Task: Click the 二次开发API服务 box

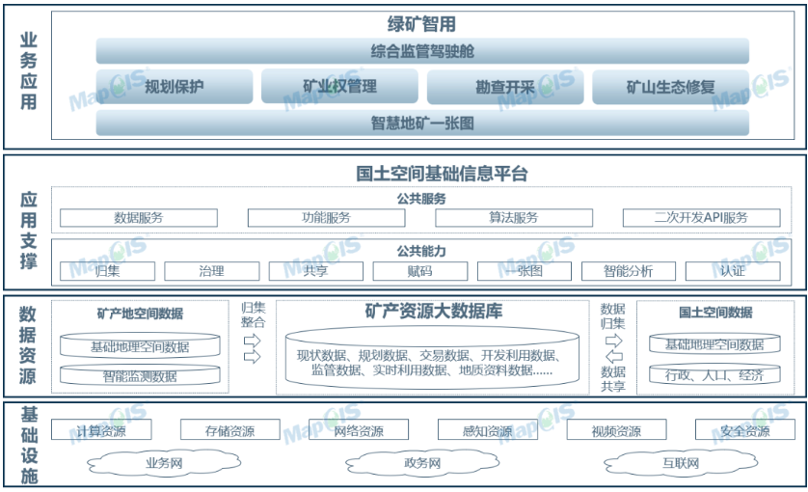Action: click(701, 218)
